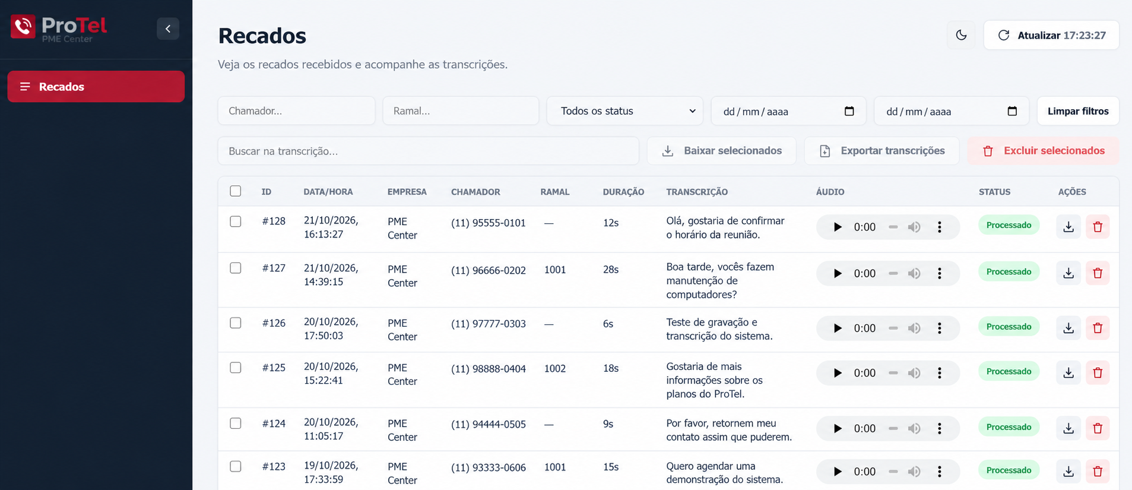Image resolution: width=1132 pixels, height=490 pixels.
Task: Click caller number (11) 95555-0101
Action: tap(489, 223)
